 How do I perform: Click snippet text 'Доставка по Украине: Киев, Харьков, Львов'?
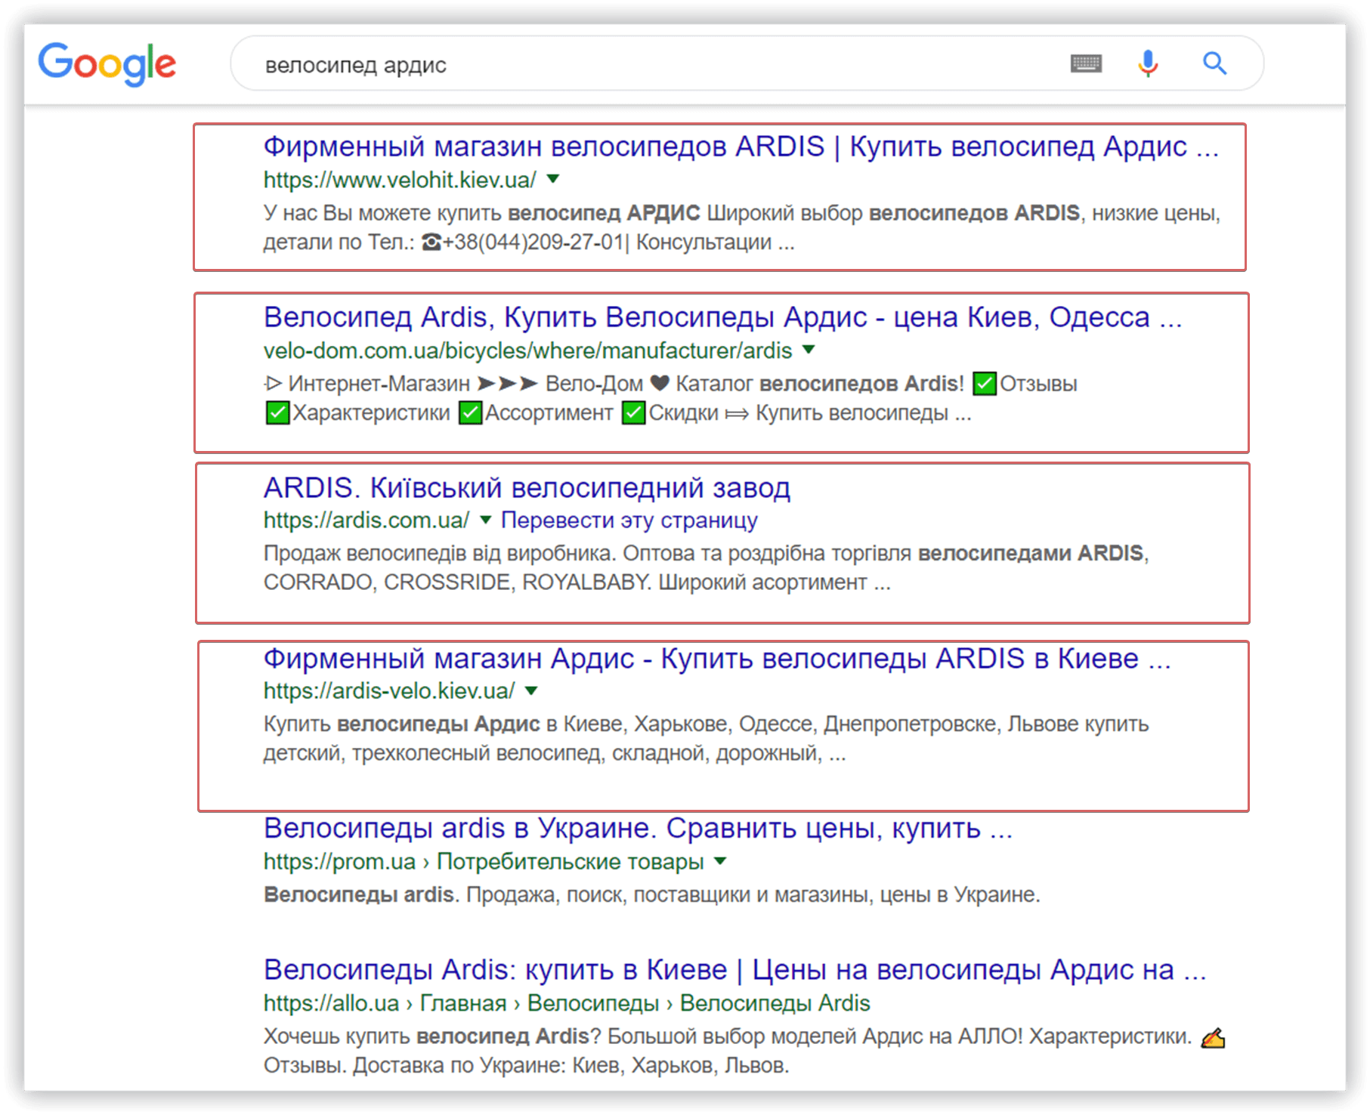point(571,1066)
